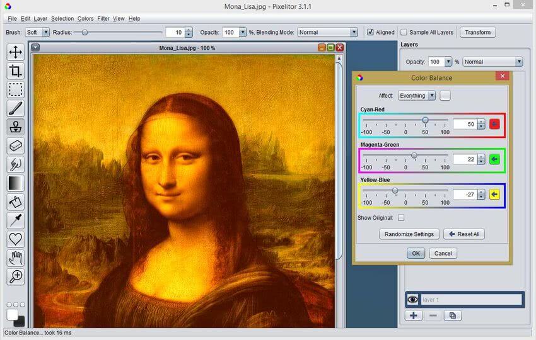Enable Sample All Layers checkbox
The height and width of the screenshot is (340, 536).
[404, 32]
